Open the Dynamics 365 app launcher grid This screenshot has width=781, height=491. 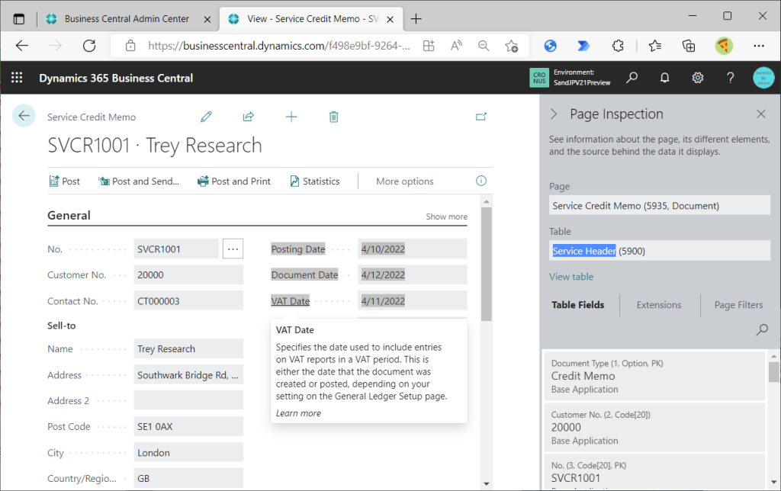17,78
